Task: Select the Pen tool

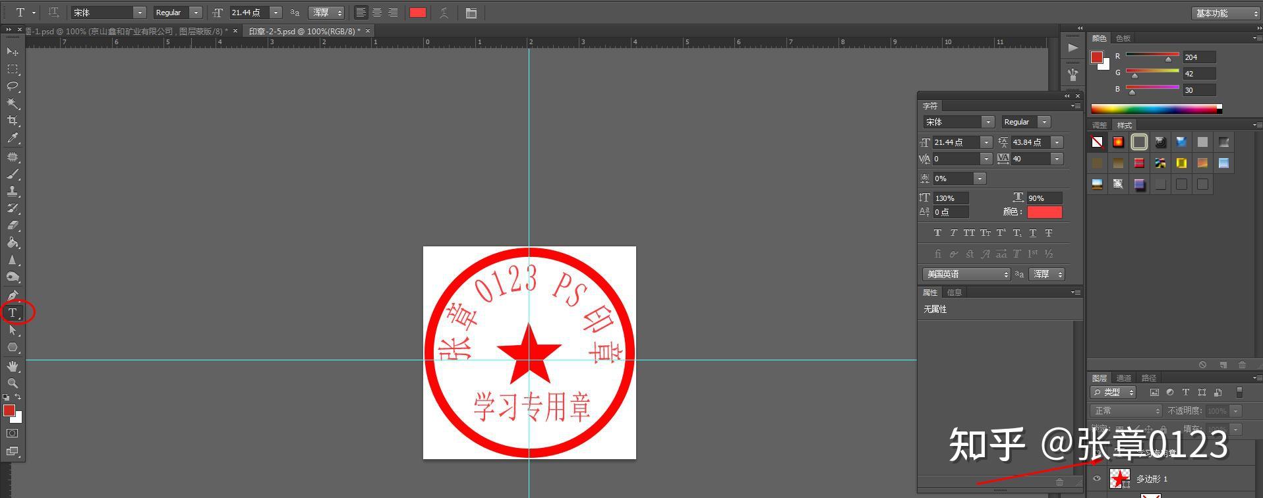Action: 13,295
